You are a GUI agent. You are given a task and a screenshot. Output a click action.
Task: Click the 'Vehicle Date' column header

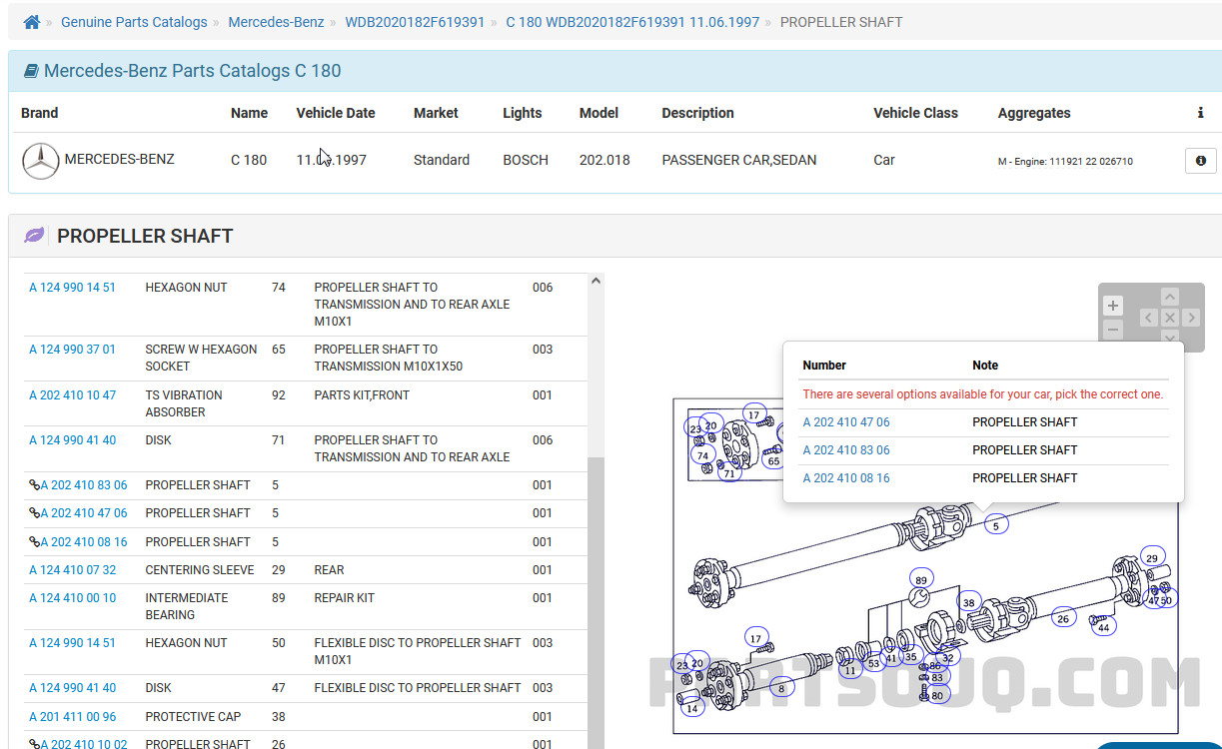pyautogui.click(x=336, y=113)
